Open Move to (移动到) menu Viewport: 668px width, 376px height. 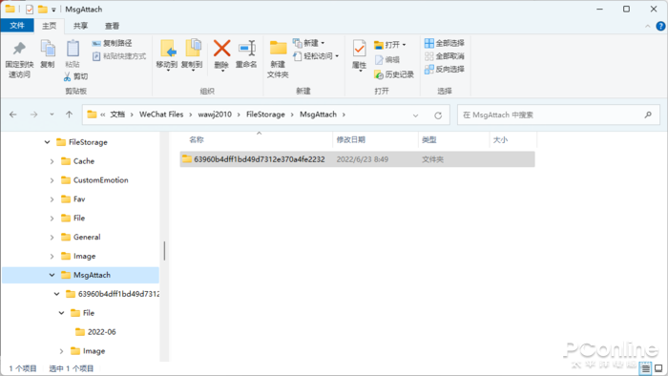(167, 55)
